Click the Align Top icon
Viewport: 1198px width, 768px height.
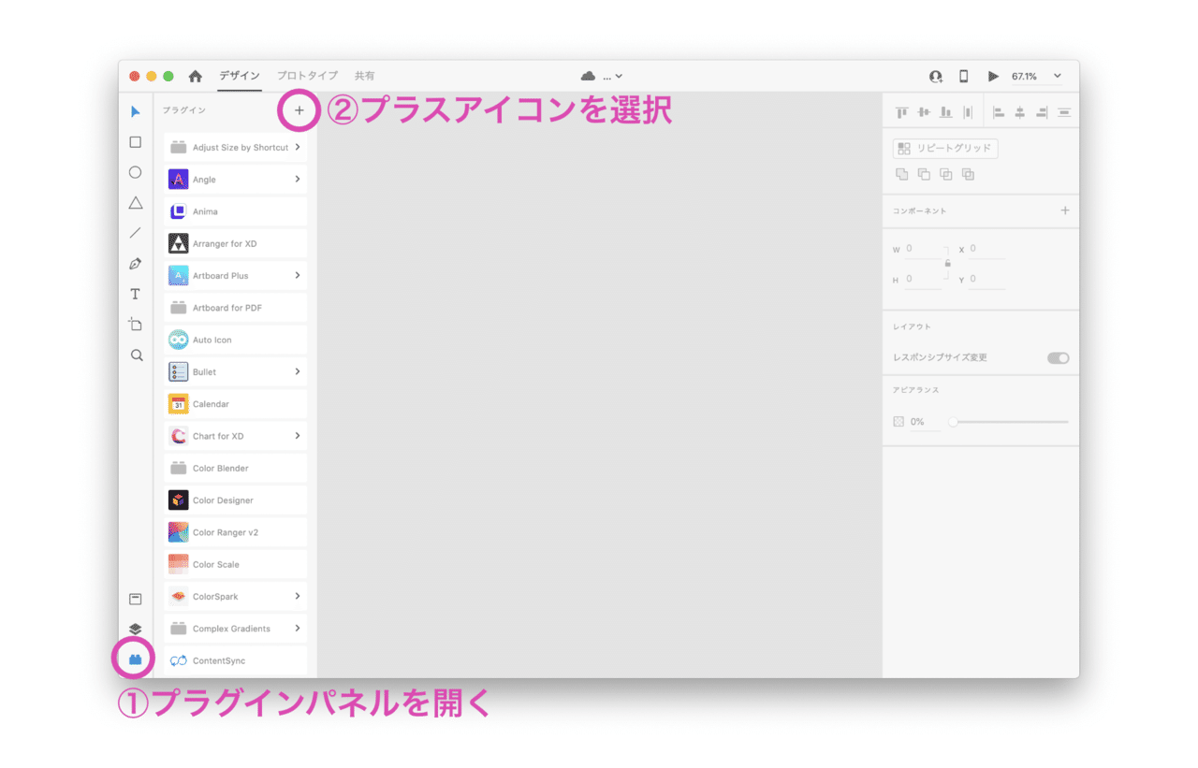902,112
